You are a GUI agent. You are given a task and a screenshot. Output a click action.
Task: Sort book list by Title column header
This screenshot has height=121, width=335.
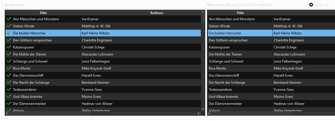pos(43,13)
